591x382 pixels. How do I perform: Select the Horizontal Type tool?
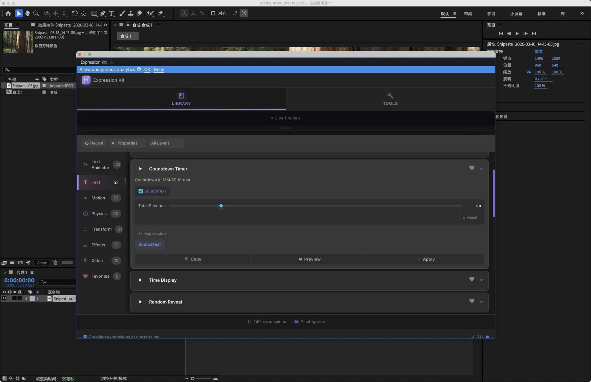[x=111, y=13]
